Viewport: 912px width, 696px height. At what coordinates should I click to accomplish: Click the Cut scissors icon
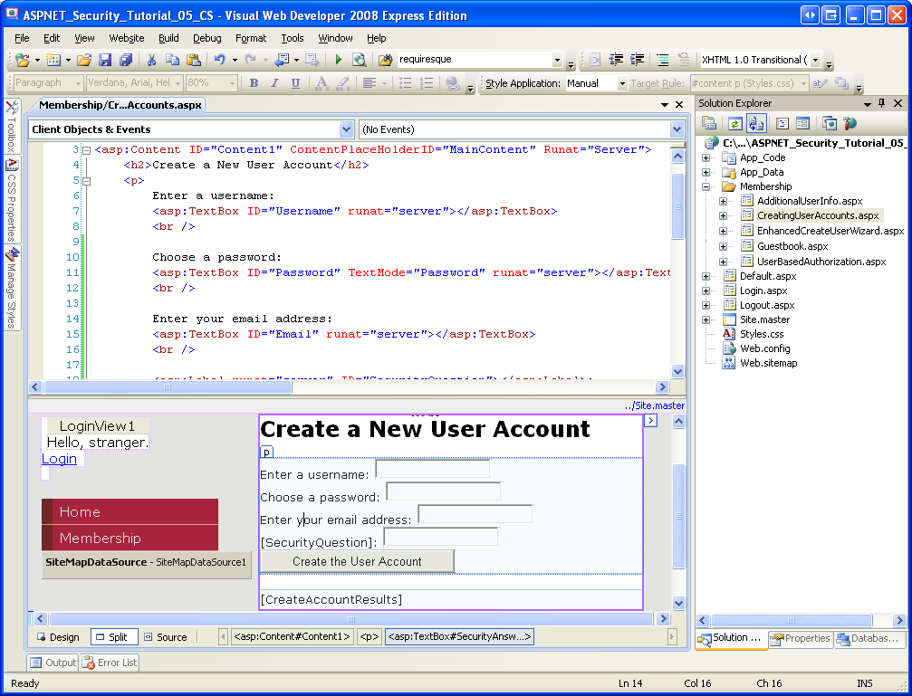pyautogui.click(x=152, y=60)
